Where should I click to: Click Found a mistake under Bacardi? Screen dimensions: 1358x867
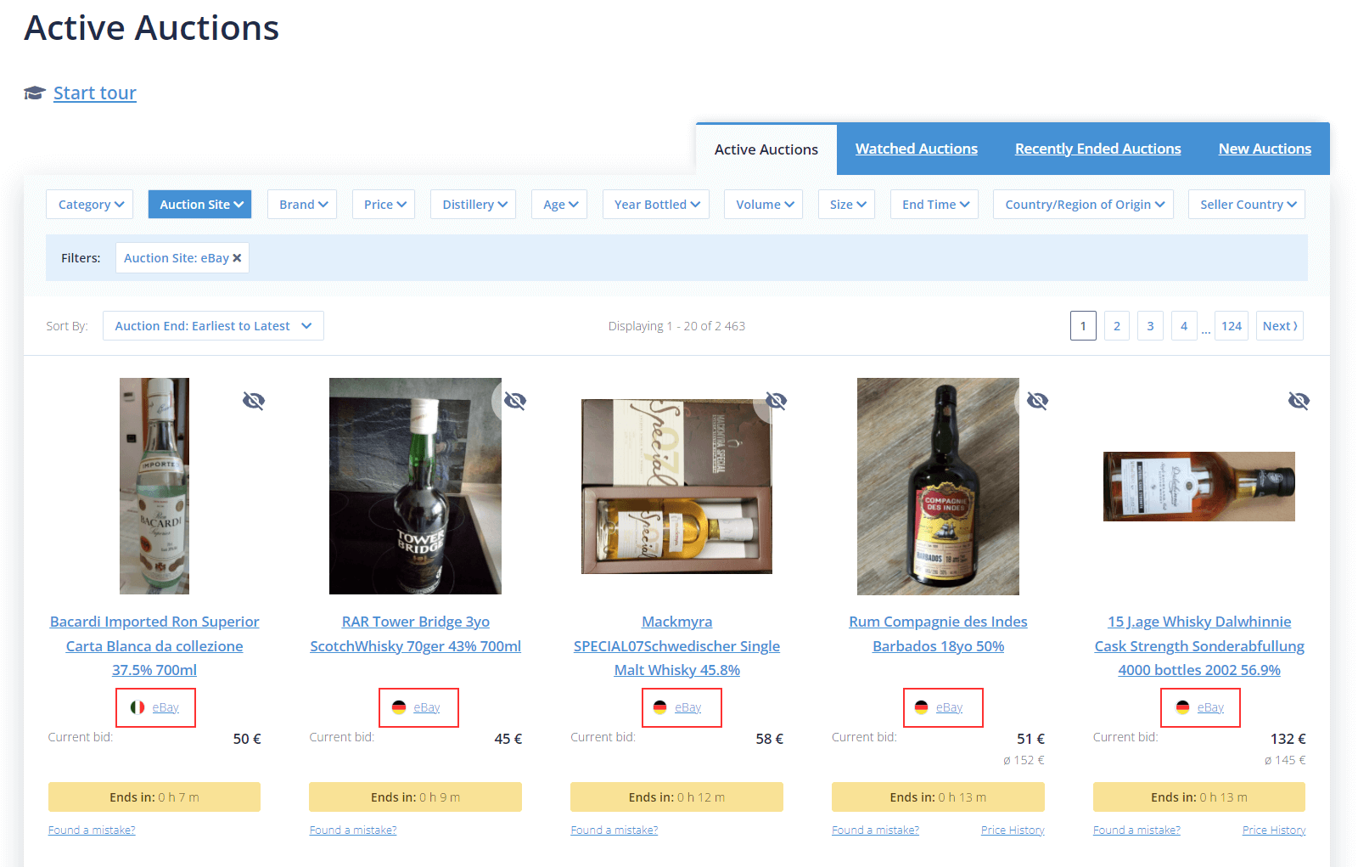tap(92, 830)
